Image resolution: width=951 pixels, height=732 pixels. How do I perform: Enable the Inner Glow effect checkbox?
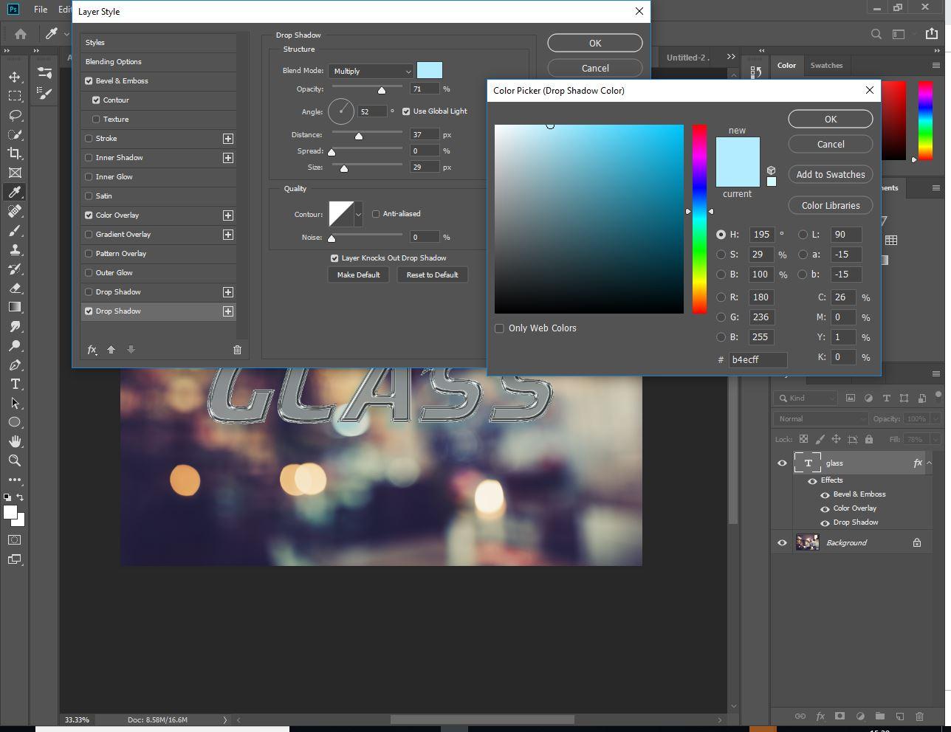[x=89, y=177]
